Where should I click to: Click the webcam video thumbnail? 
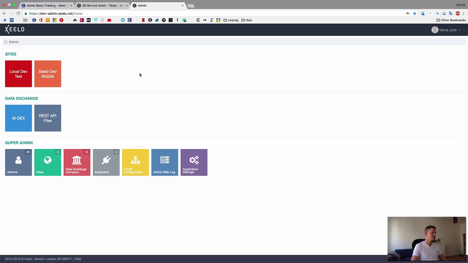(x=427, y=239)
